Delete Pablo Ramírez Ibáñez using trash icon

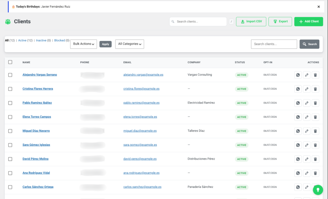pos(315,103)
